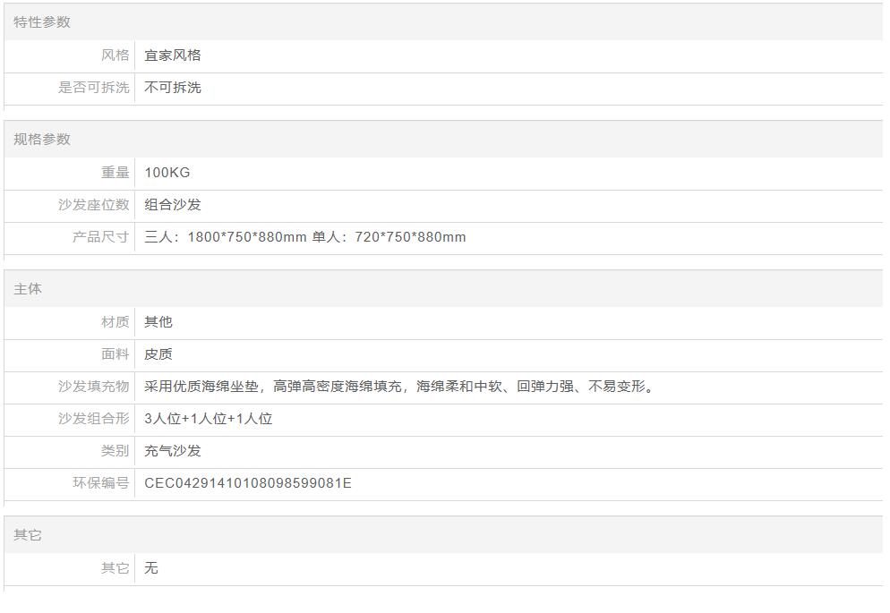890x613 pixels.
Task: Select the 100KG weight value
Action: (167, 173)
